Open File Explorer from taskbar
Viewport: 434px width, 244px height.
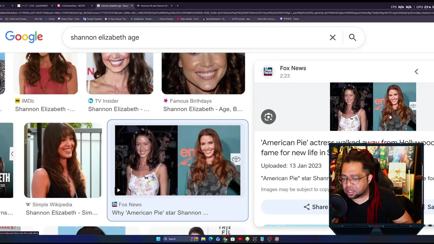[x=203, y=239]
